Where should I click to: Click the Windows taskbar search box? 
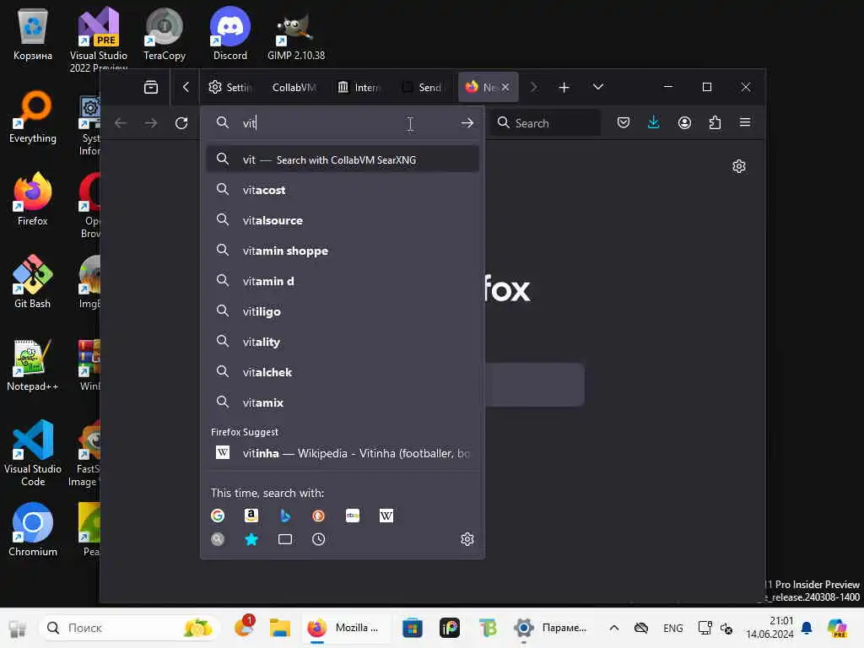click(x=129, y=628)
